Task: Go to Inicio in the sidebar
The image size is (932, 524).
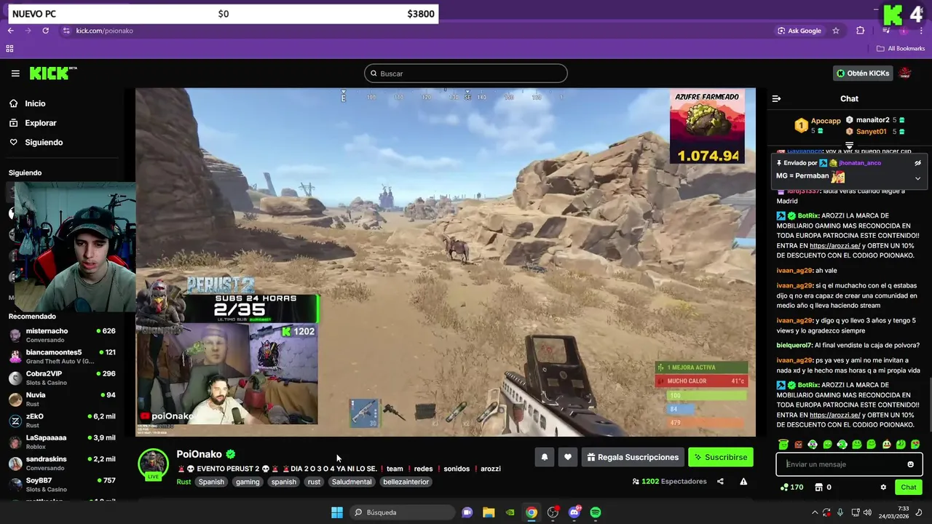Action: pos(35,103)
